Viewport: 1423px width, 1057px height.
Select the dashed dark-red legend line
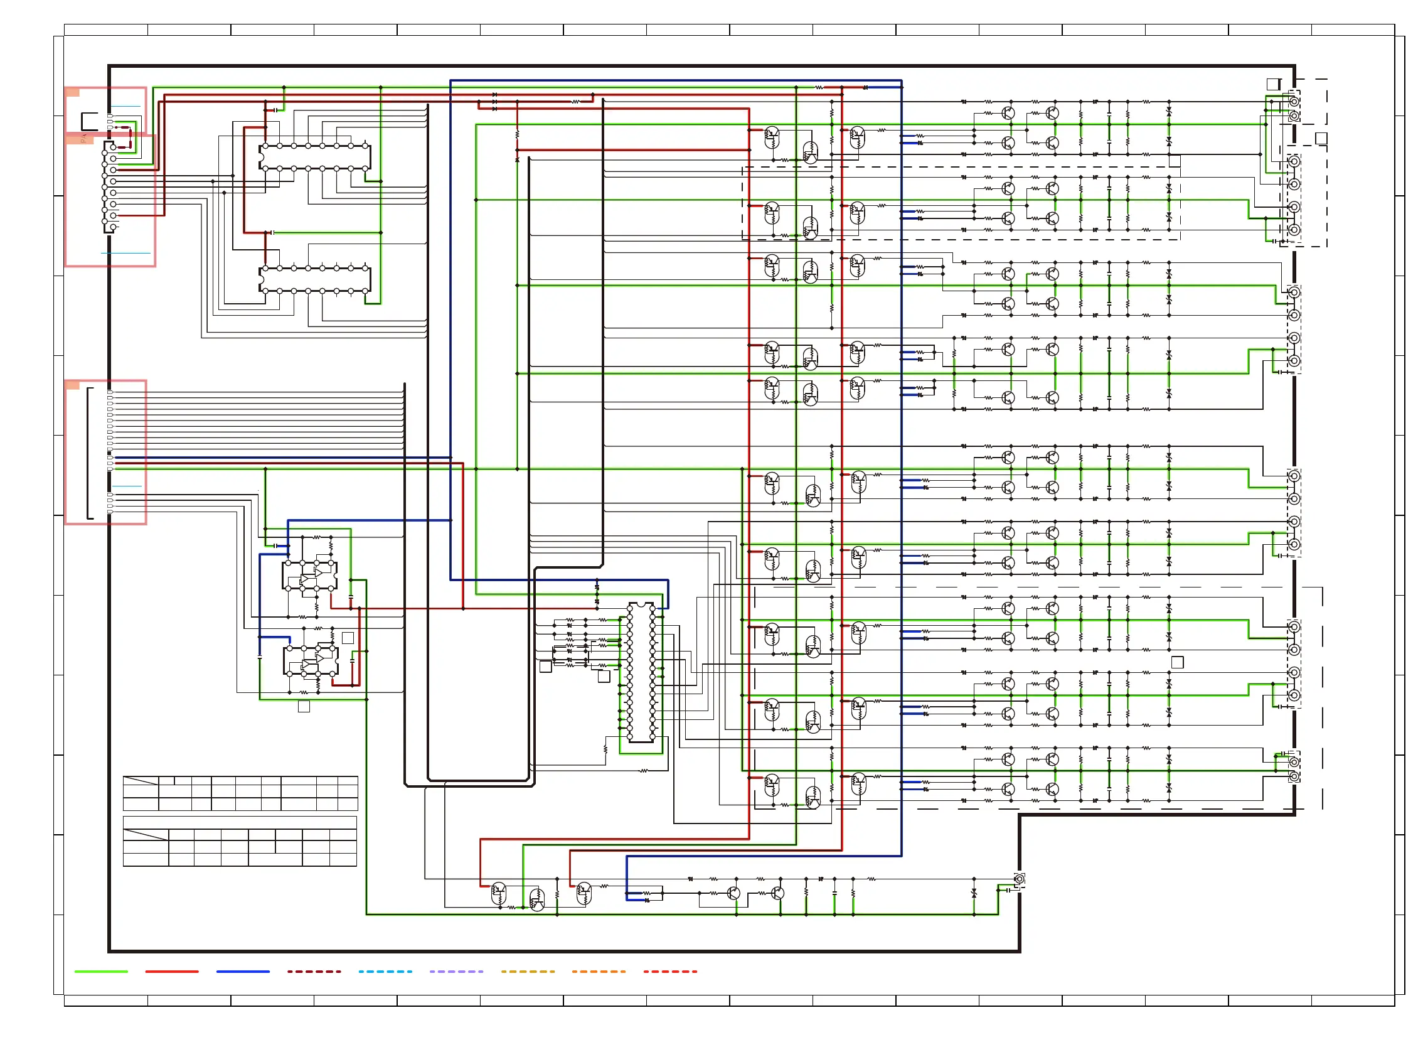(x=314, y=971)
